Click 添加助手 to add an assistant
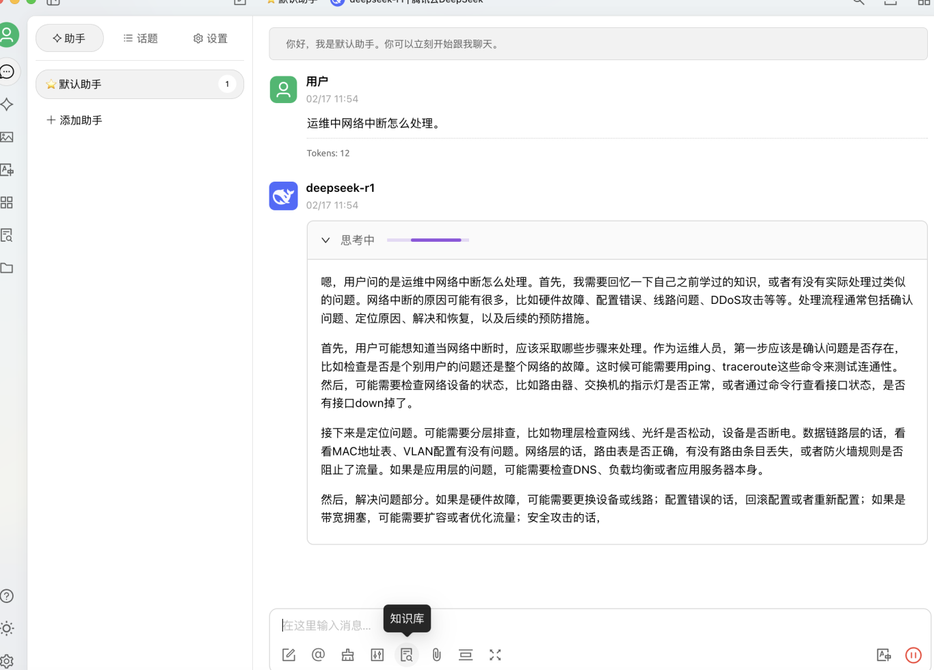 73,120
